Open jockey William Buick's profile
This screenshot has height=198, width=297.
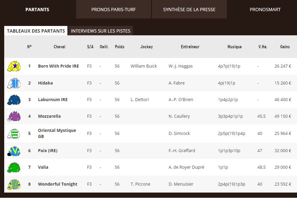[144, 66]
